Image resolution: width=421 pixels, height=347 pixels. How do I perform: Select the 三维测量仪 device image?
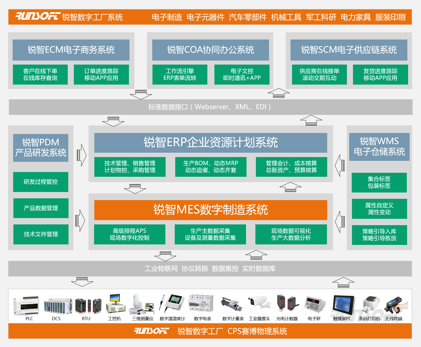pyautogui.click(x=142, y=304)
